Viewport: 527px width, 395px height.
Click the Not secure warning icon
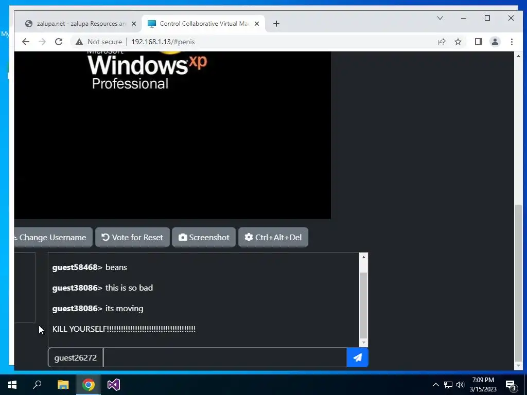coord(79,42)
